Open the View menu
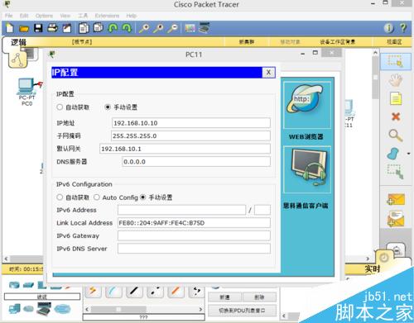Image resolution: width=414 pixels, height=323 pixels. click(x=65, y=16)
